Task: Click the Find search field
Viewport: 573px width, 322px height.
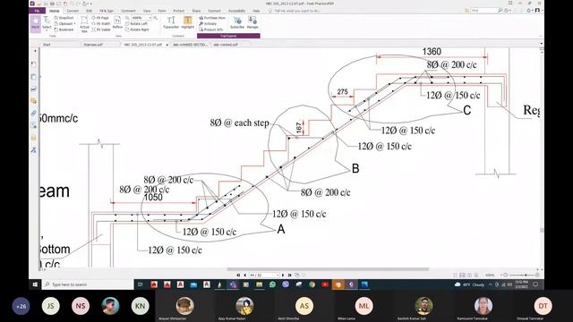Action: pos(483,11)
